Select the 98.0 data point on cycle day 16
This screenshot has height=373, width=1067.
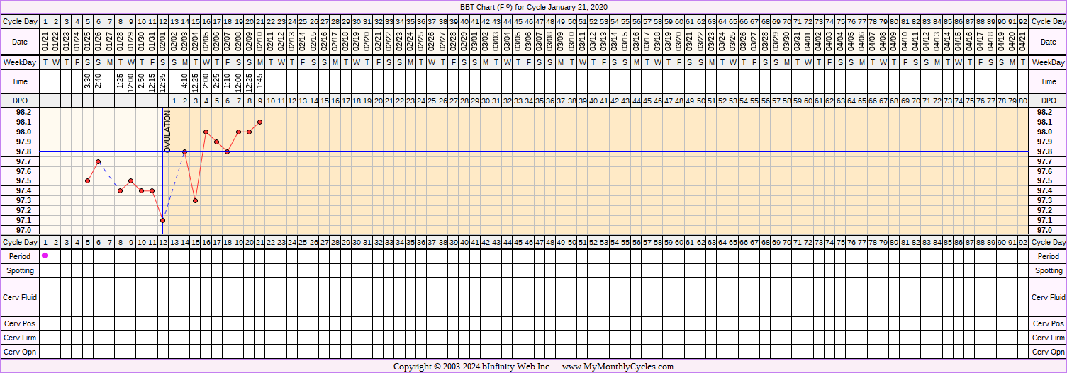pos(206,132)
